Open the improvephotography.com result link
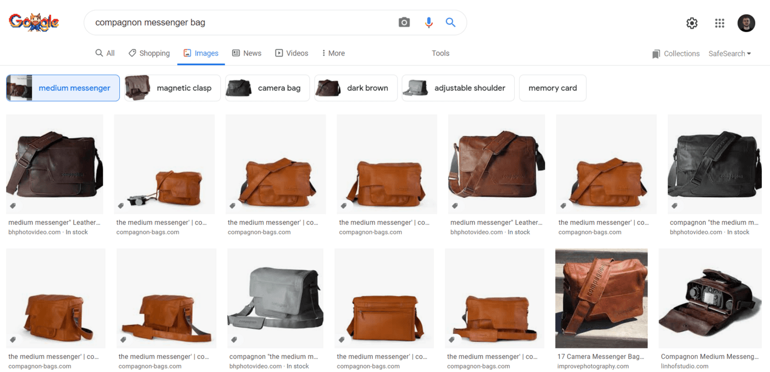The image size is (770, 372). tap(592, 366)
